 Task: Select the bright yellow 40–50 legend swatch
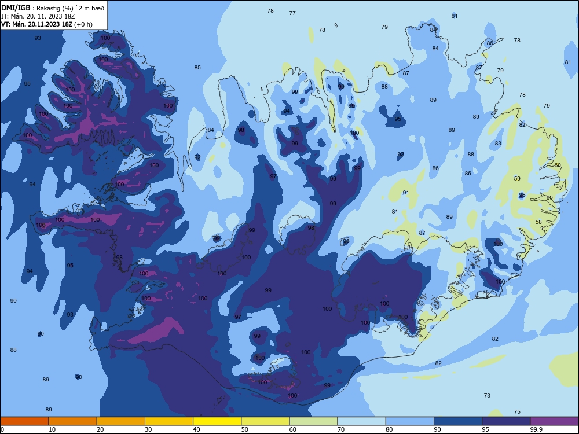pyautogui.click(x=217, y=421)
